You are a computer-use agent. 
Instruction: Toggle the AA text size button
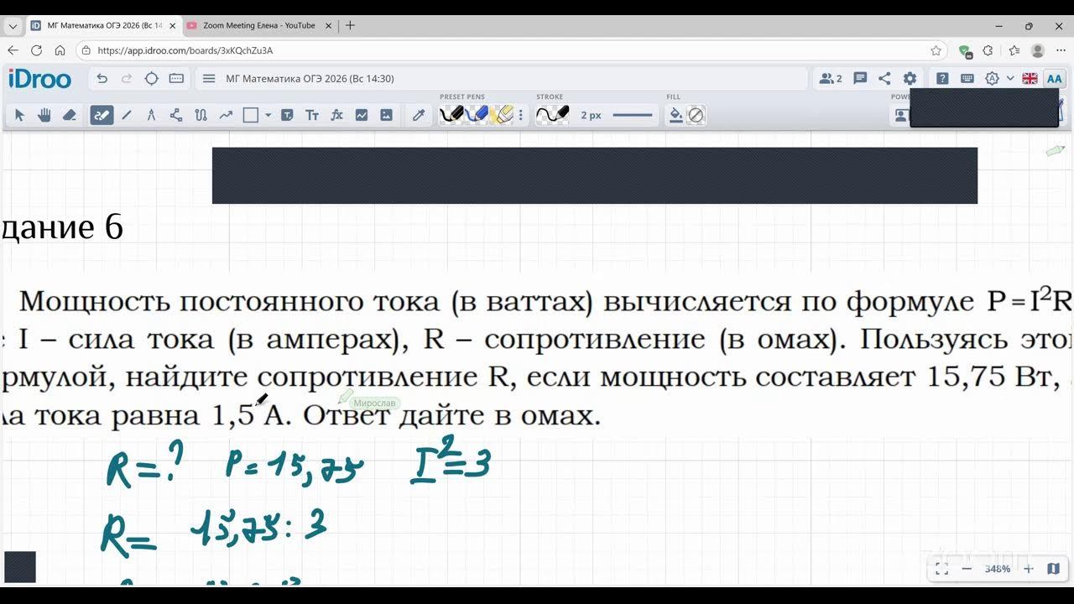pos(1053,79)
